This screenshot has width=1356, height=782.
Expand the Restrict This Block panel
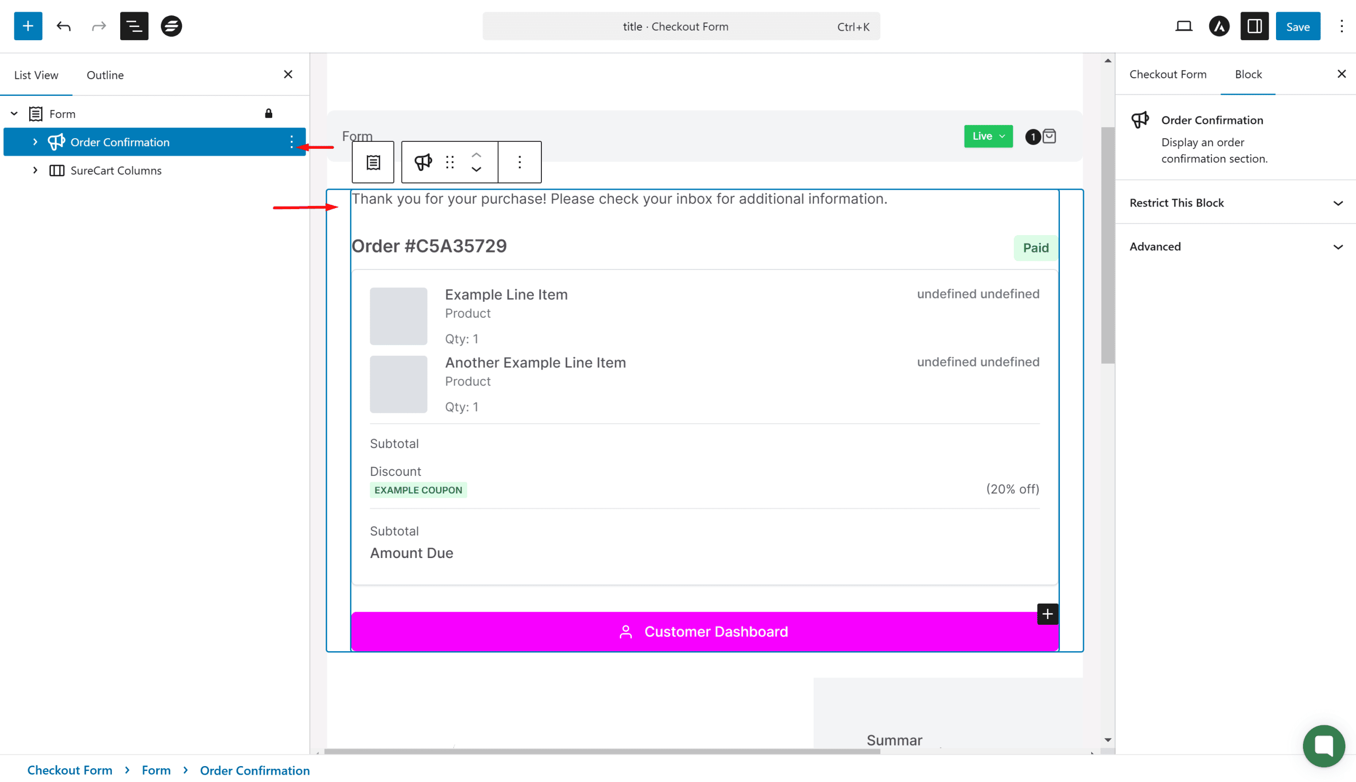click(x=1235, y=202)
